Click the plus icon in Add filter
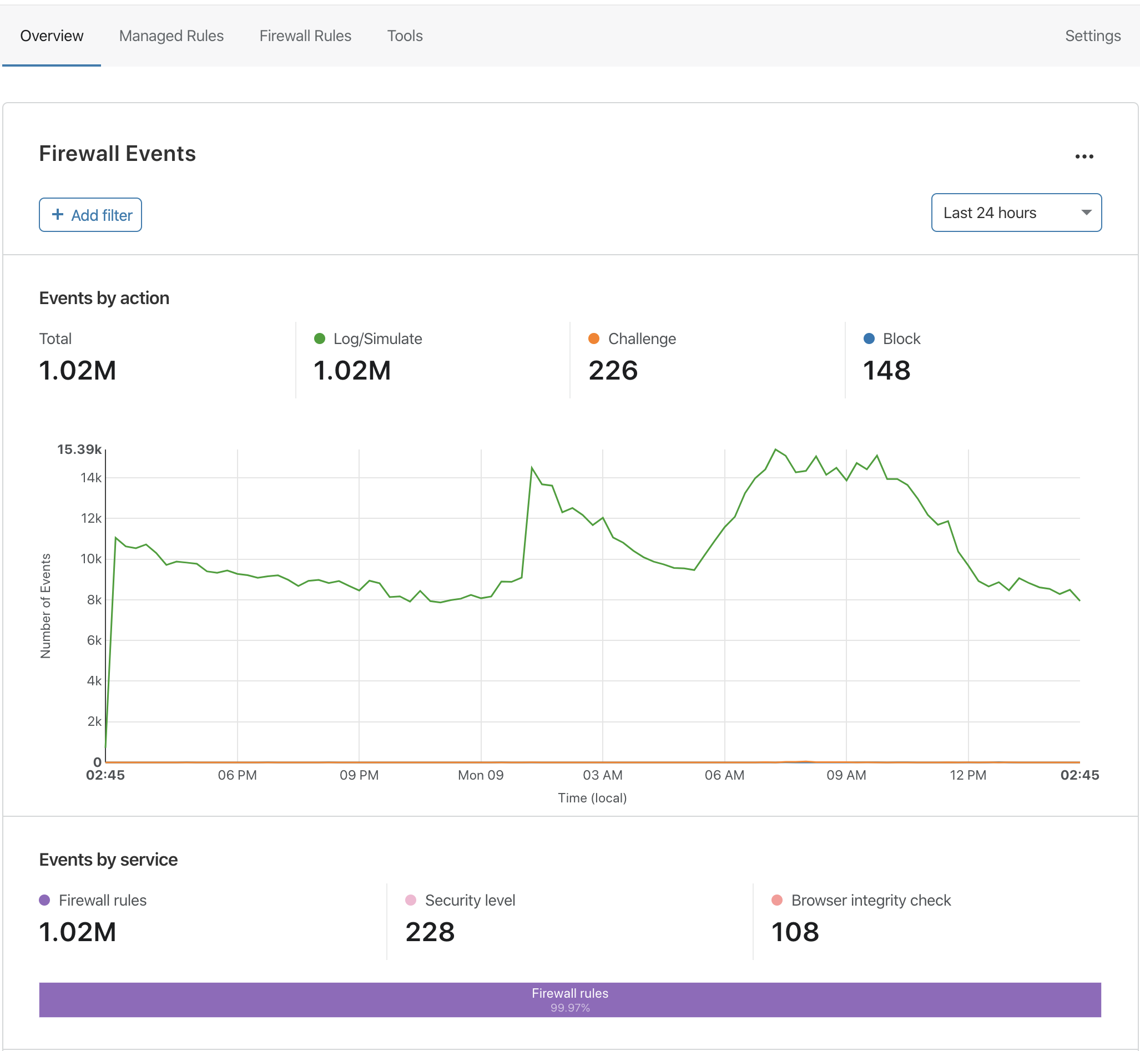 (x=58, y=214)
